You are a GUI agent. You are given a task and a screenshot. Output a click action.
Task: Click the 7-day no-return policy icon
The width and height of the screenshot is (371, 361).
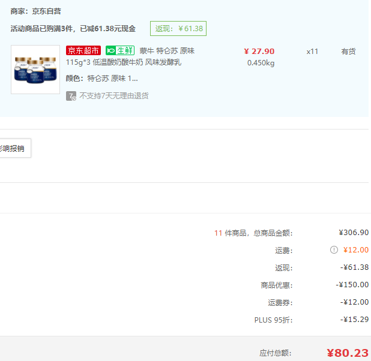pyautogui.click(x=71, y=96)
